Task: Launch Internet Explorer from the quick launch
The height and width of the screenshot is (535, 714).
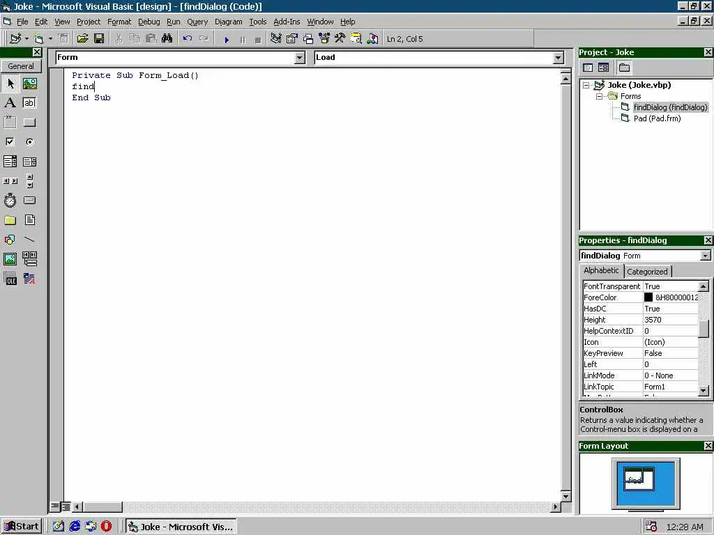Action: [75, 527]
